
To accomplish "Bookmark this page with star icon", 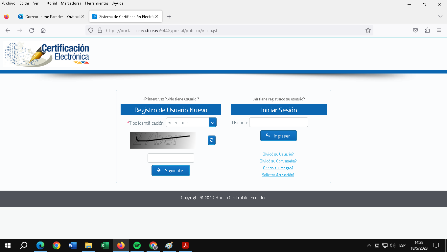I will [368, 31].
